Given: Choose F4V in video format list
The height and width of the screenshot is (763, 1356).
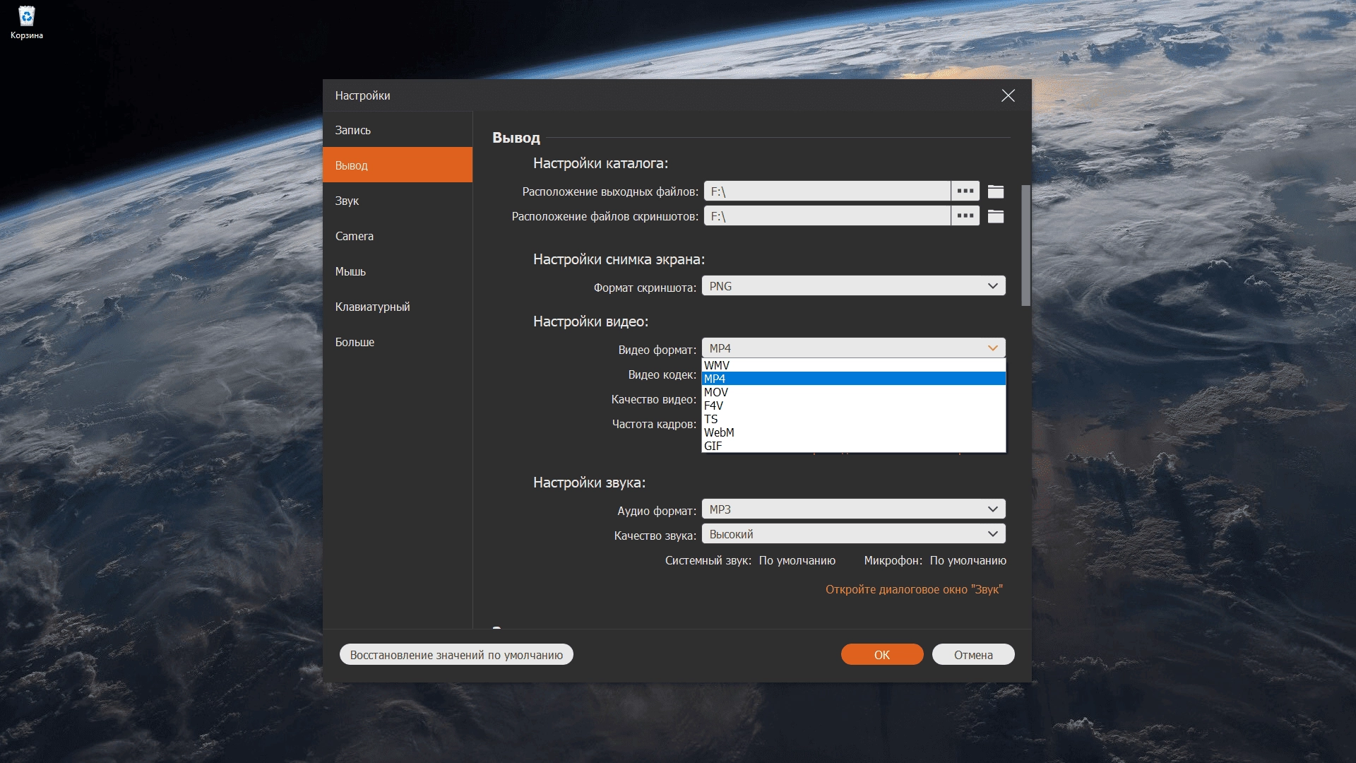Looking at the screenshot, I should click(853, 406).
